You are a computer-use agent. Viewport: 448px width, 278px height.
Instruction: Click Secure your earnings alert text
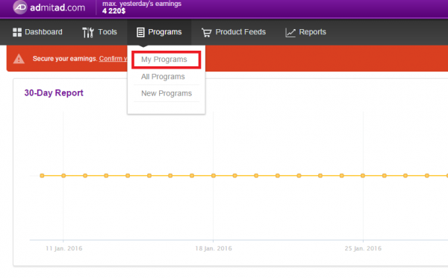pyautogui.click(x=65, y=59)
